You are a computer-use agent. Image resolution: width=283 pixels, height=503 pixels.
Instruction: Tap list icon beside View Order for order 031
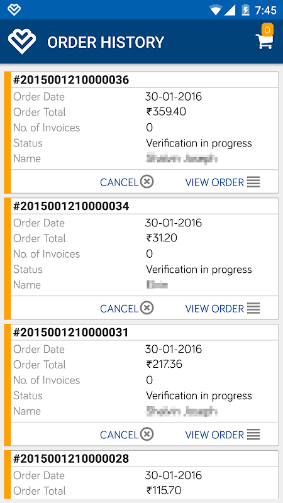click(x=253, y=435)
